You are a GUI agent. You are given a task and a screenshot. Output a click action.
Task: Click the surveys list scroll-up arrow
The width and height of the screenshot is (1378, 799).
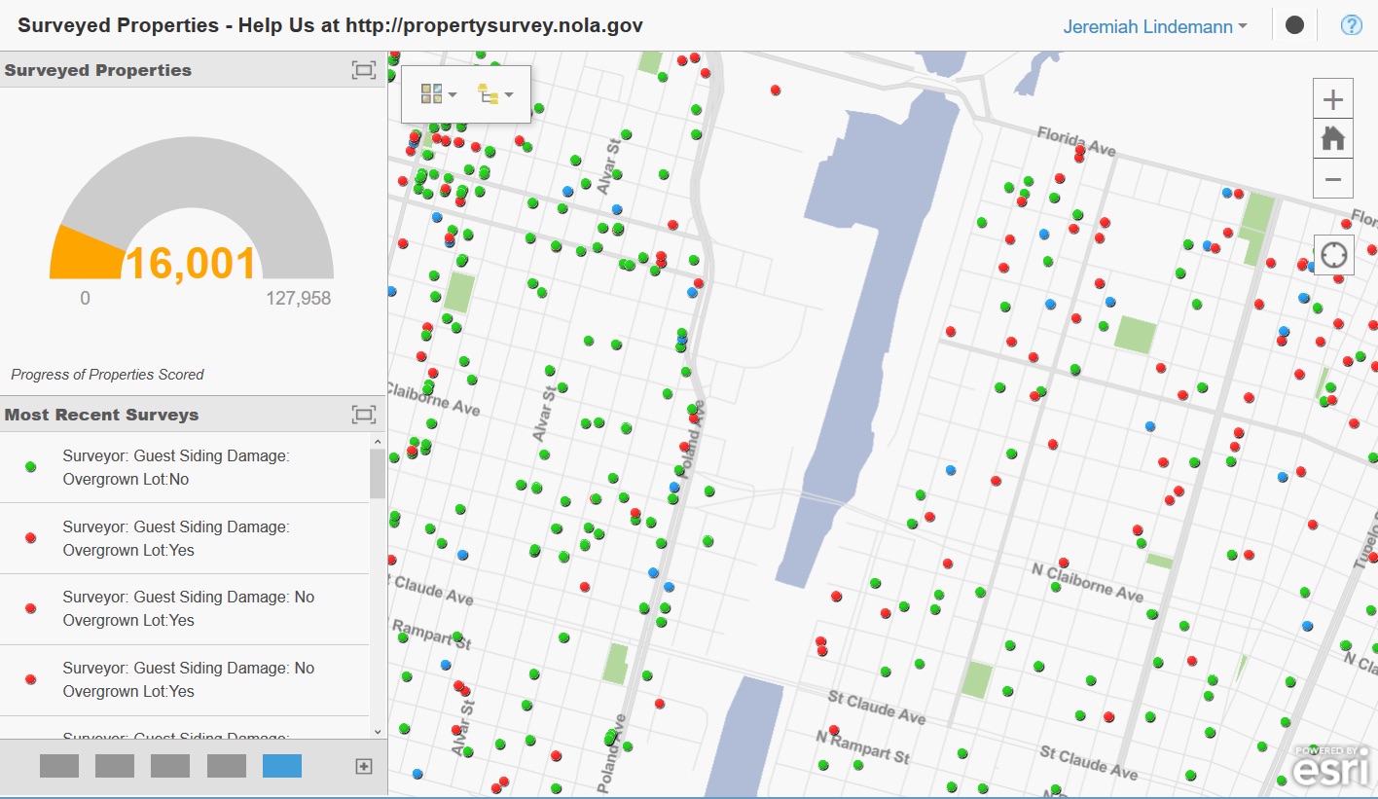coord(378,441)
